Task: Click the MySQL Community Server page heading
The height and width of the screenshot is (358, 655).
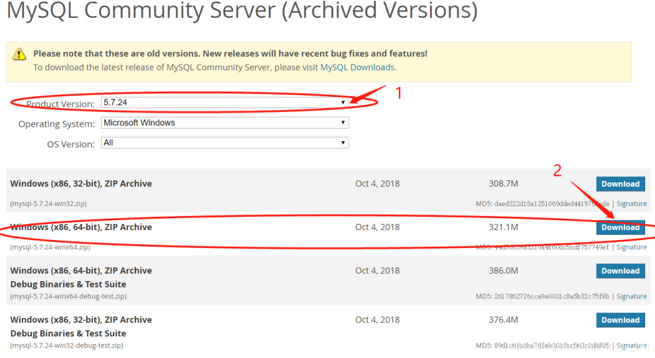Action: pyautogui.click(x=242, y=10)
